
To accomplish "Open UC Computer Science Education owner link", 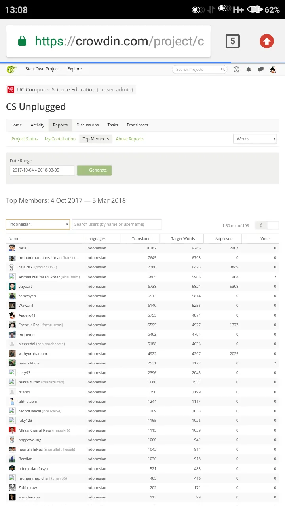I will pos(75,90).
